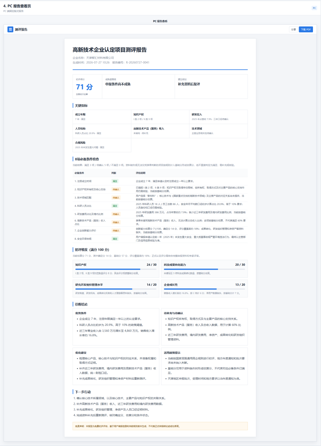This screenshot has height=446, width=321.
Task: Click the 待确认 badge for 技术领域匹配
Action: click(x=116, y=198)
